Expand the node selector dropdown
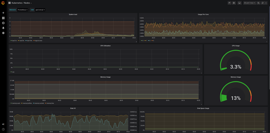The height and width of the screenshot is (133, 270). 40,10
